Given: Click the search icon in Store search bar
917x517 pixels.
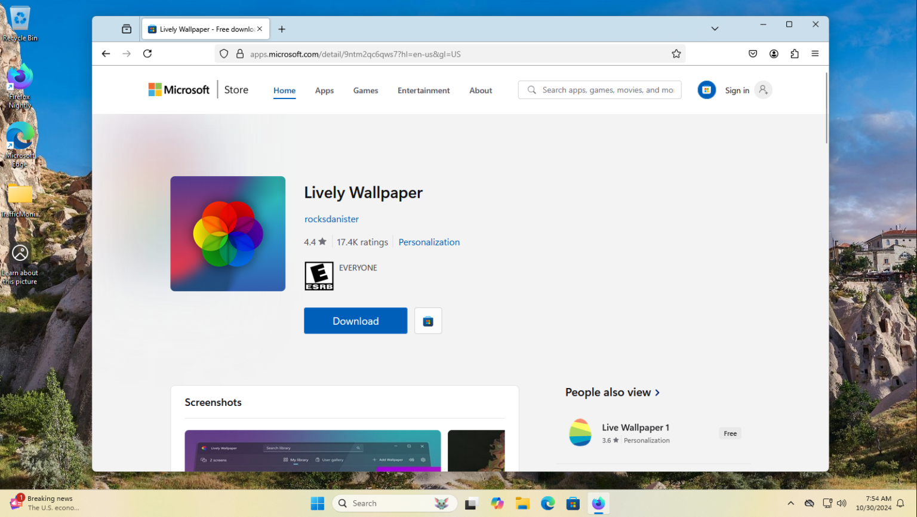Looking at the screenshot, I should pos(531,90).
